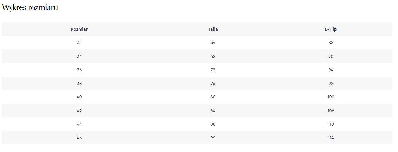Select size 46 in the Rozmiar column

coord(79,138)
